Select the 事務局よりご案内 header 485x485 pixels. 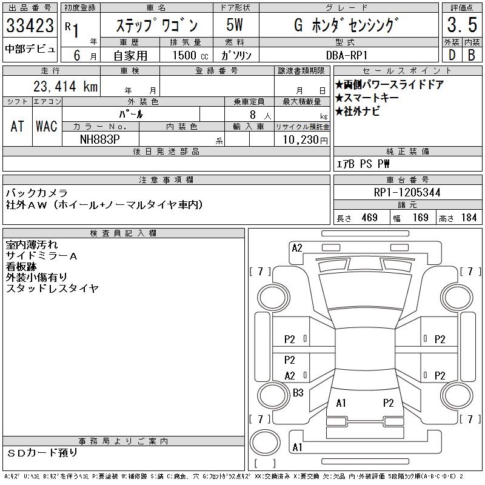tap(124, 441)
